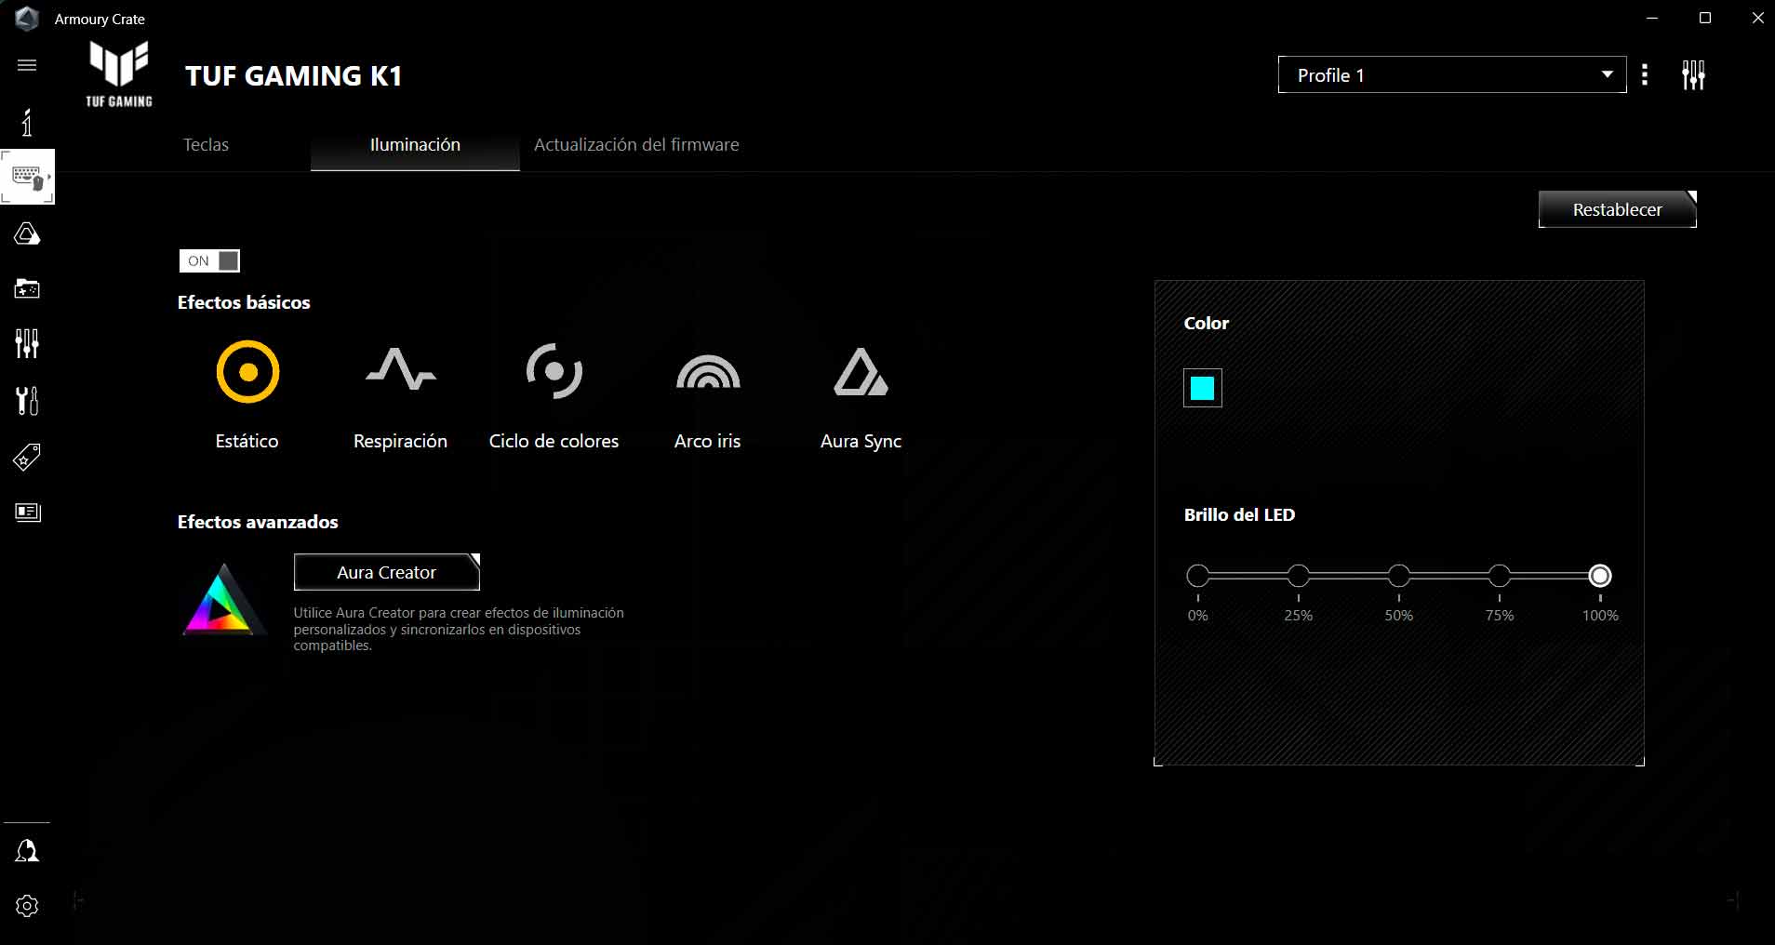
Task: Open the News sidebar icon
Action: pyautogui.click(x=27, y=512)
